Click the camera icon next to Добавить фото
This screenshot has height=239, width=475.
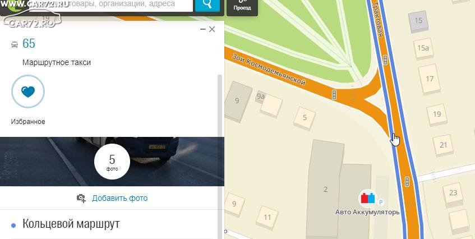pyautogui.click(x=81, y=199)
